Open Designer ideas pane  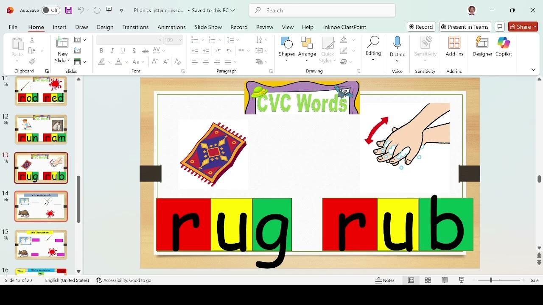tap(482, 47)
